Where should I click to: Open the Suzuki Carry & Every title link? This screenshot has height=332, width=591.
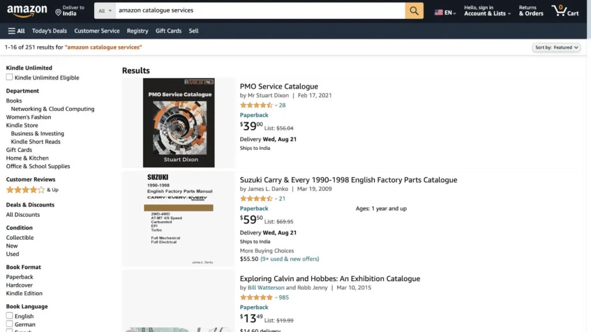[348, 180]
